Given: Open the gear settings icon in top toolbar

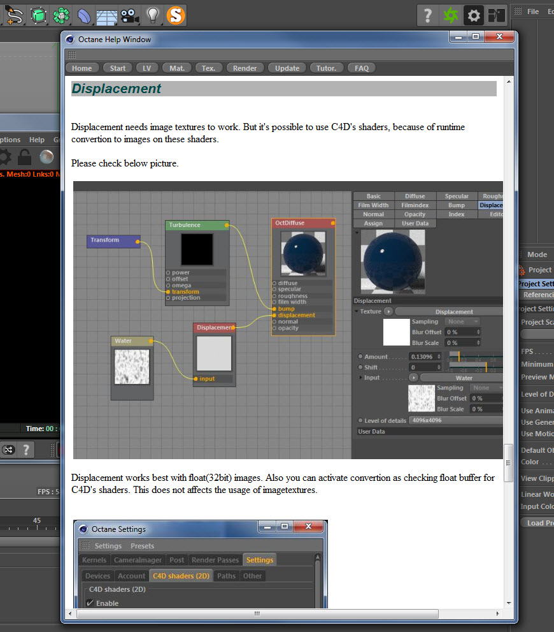Looking at the screenshot, I should (x=474, y=16).
